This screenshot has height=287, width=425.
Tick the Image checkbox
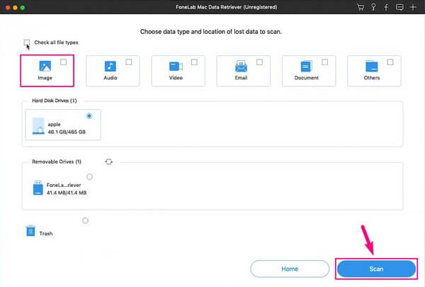pyautogui.click(x=64, y=62)
